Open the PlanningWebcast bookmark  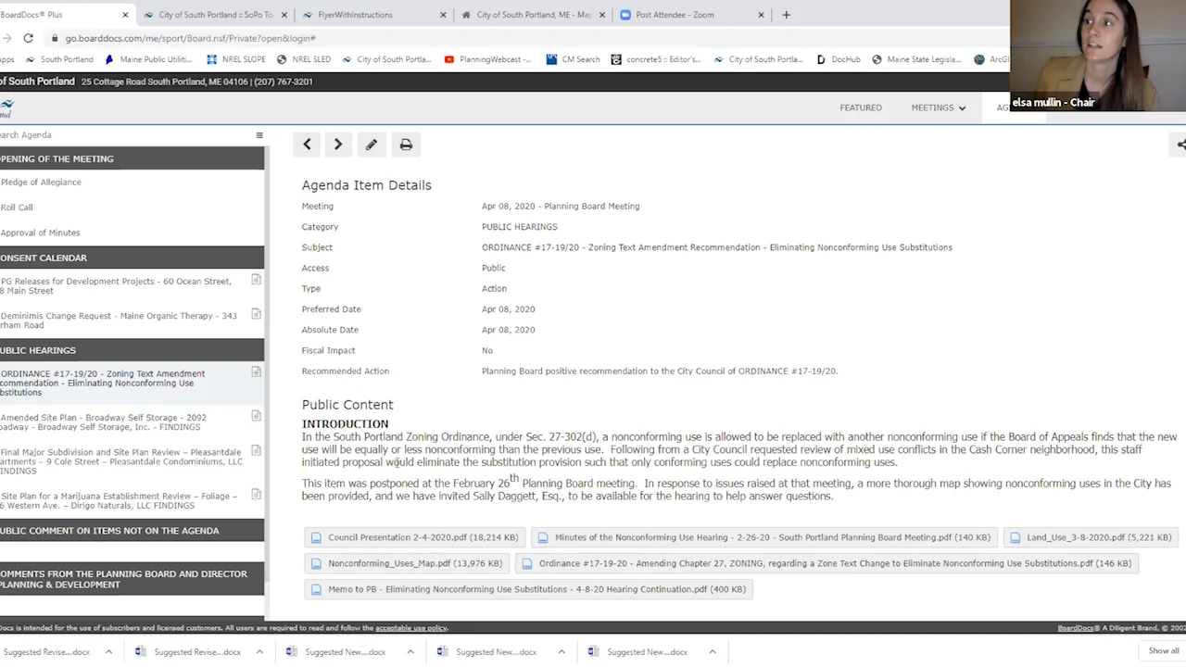pos(488,59)
